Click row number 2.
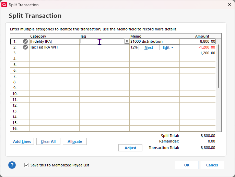This screenshot has width=235, height=177. click(x=15, y=47)
